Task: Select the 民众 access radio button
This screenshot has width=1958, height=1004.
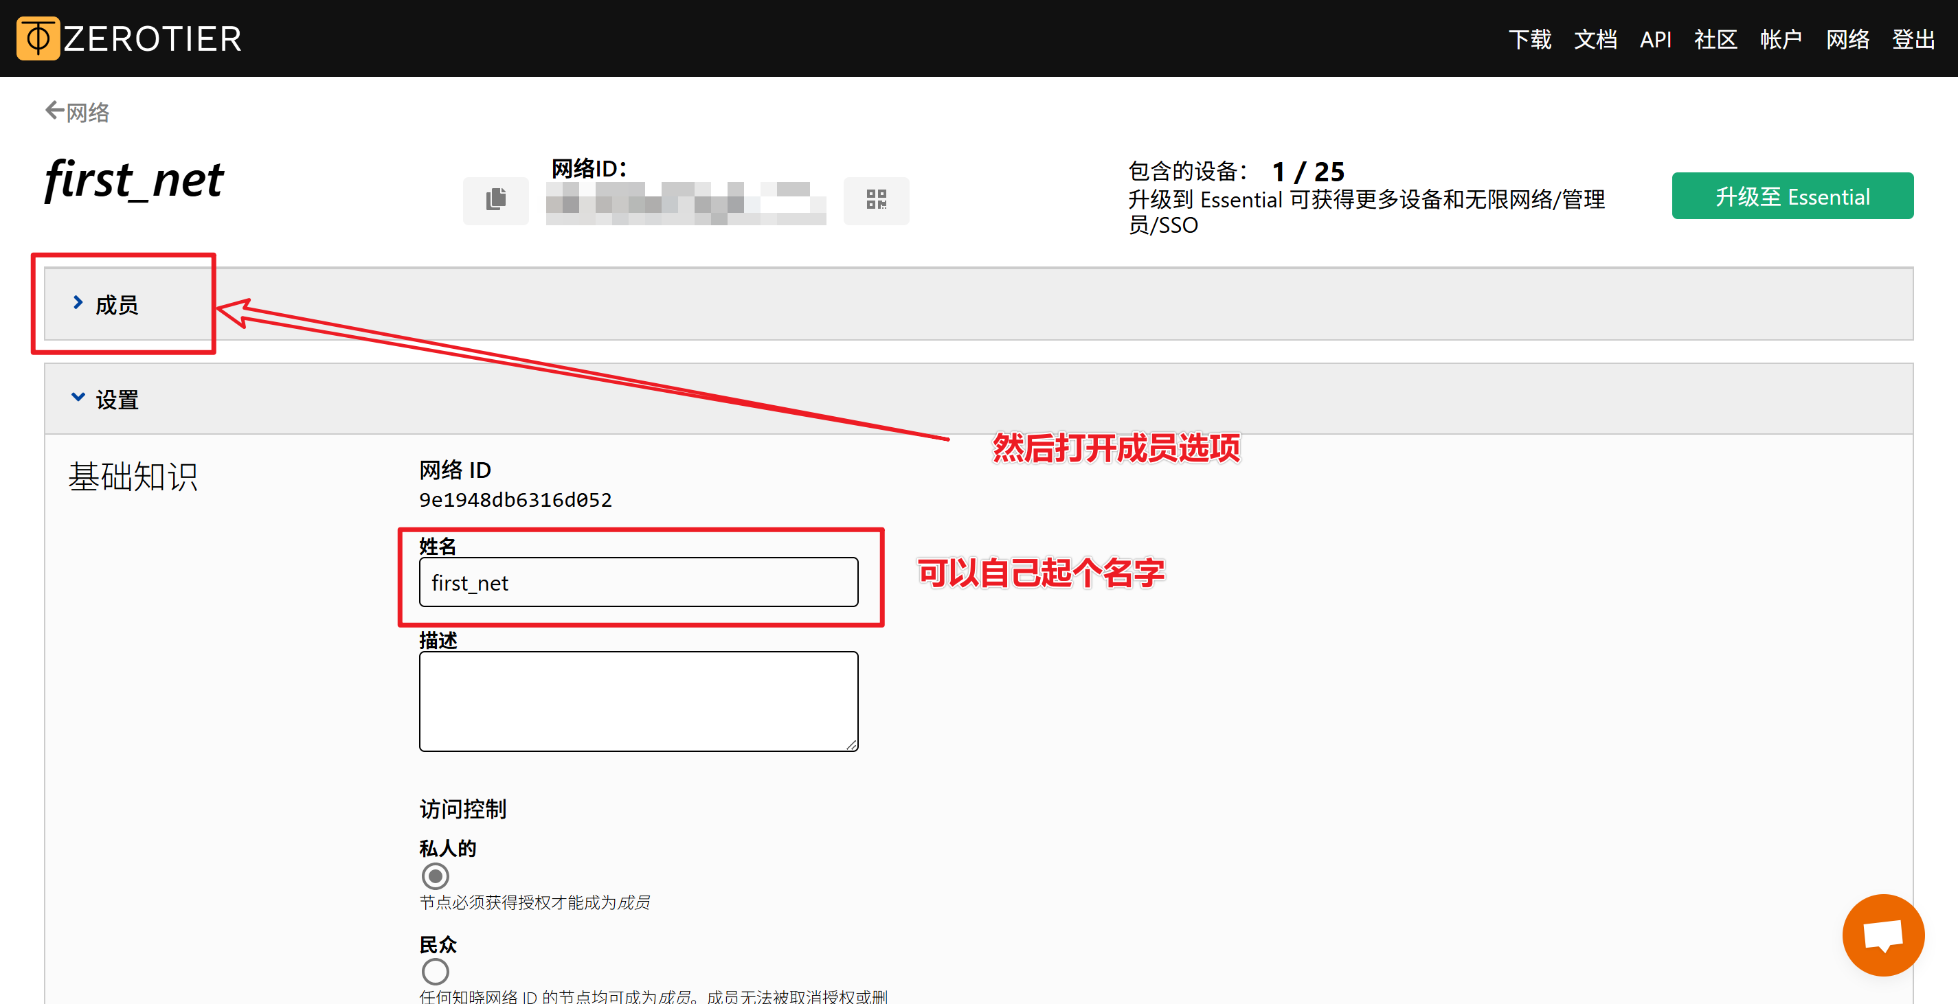Action: (x=436, y=971)
